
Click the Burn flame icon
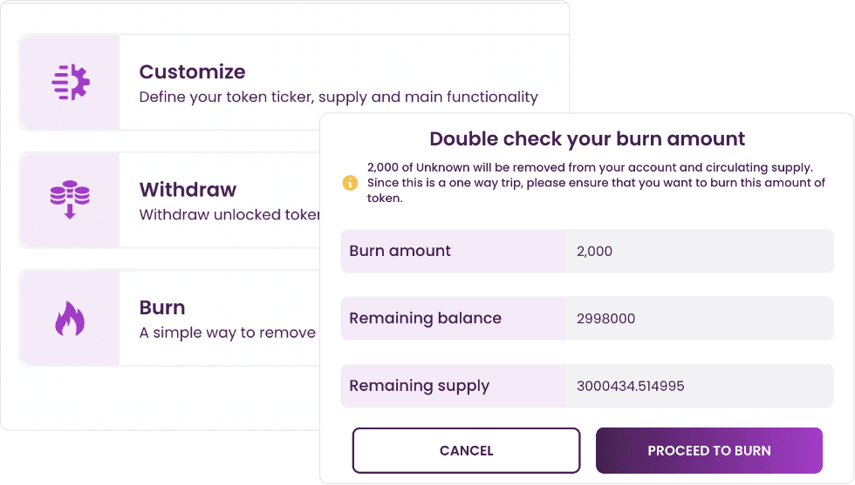point(70,319)
